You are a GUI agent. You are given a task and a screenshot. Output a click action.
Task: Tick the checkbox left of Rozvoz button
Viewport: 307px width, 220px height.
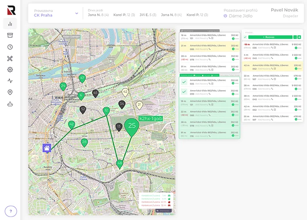pos(245,37)
